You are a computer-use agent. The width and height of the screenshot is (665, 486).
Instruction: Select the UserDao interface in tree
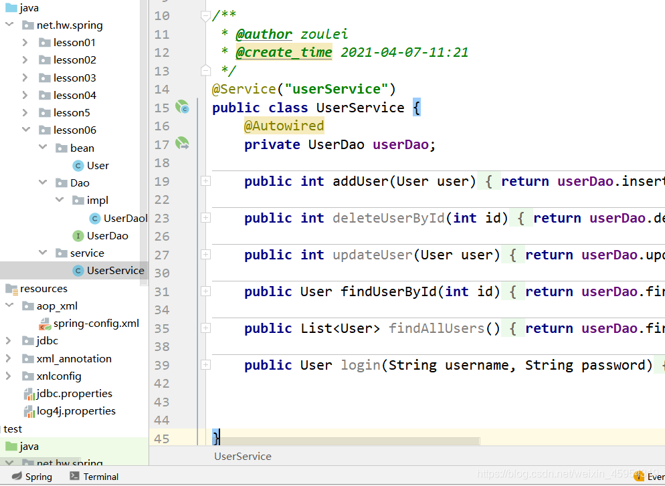[x=107, y=236]
